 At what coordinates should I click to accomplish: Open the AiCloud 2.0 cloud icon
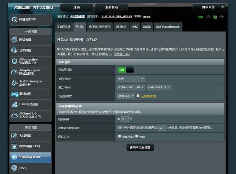[14, 115]
